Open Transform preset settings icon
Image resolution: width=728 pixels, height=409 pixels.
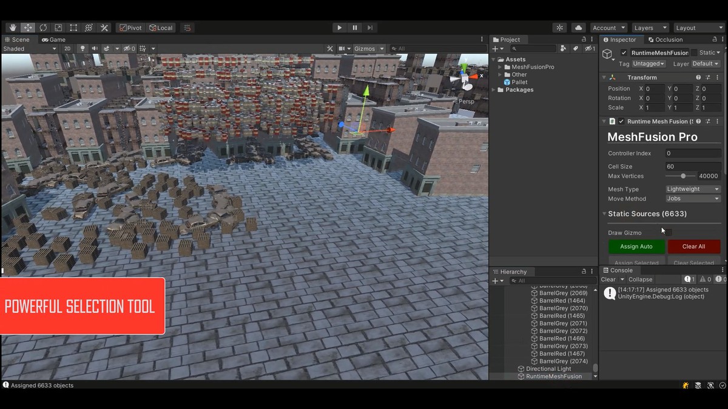click(708, 78)
